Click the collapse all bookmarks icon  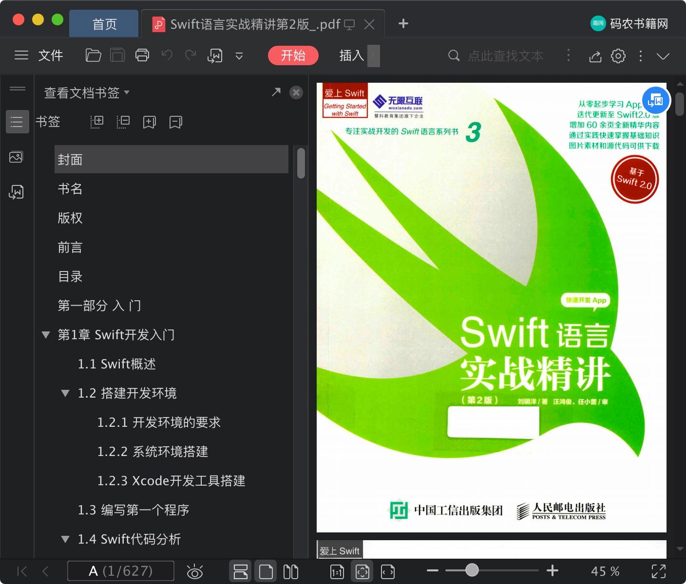click(x=123, y=122)
